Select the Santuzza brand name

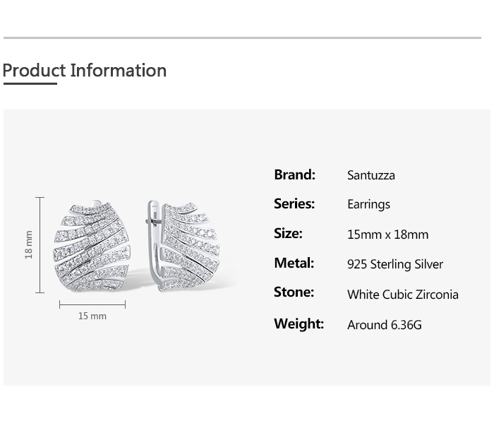[x=370, y=175]
